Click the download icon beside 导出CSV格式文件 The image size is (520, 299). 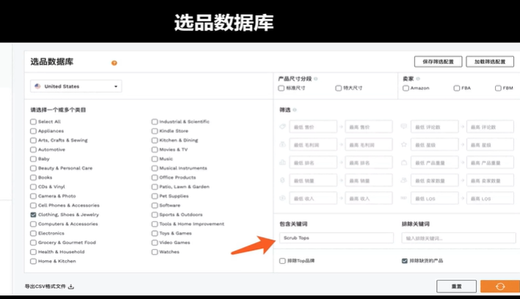pyautogui.click(x=71, y=287)
